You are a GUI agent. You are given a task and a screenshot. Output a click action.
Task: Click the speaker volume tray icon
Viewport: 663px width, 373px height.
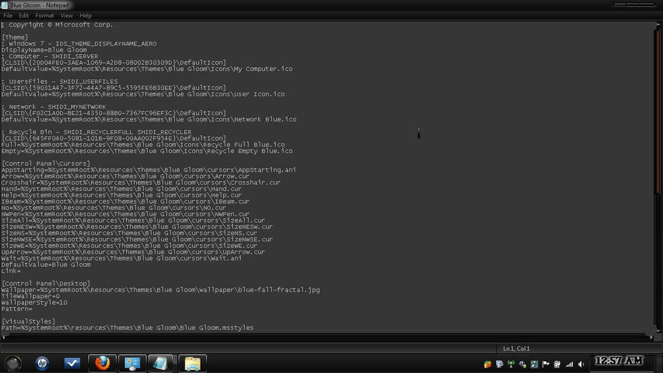tap(581, 364)
